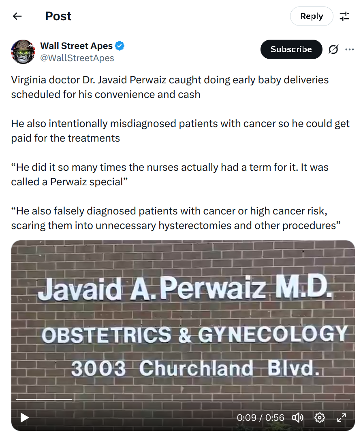Expand the video to fullscreen
This screenshot has width=363, height=437.
coord(342,418)
